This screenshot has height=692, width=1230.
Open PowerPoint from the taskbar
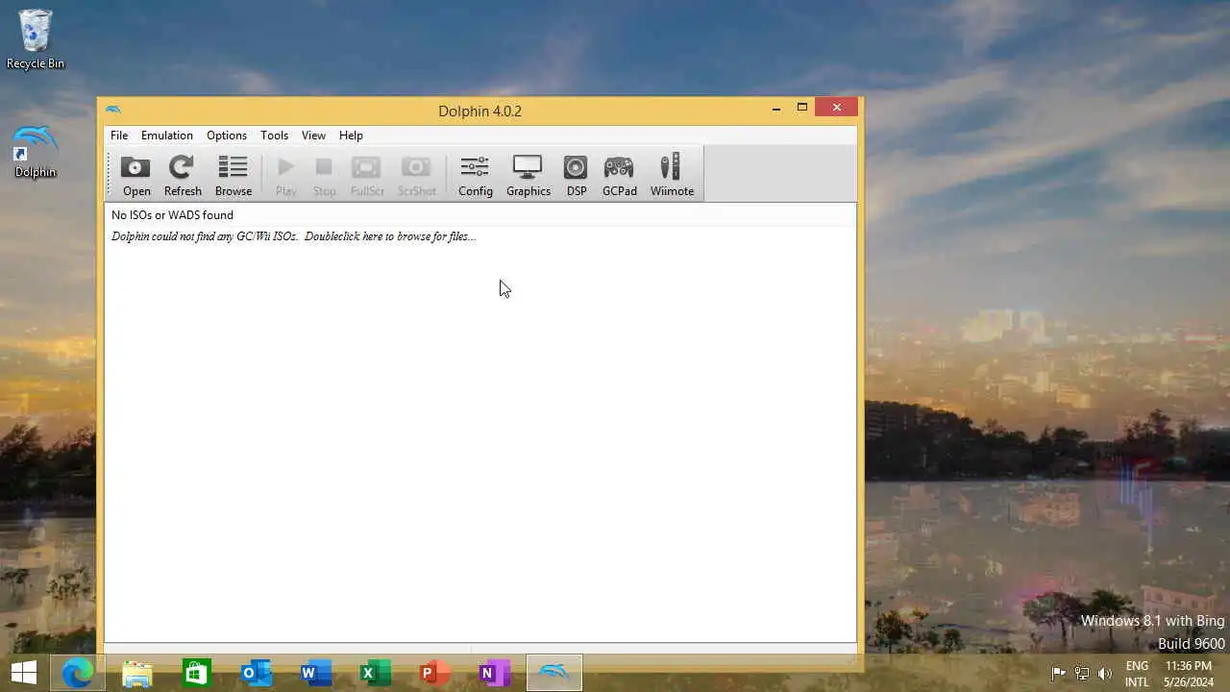click(x=434, y=673)
